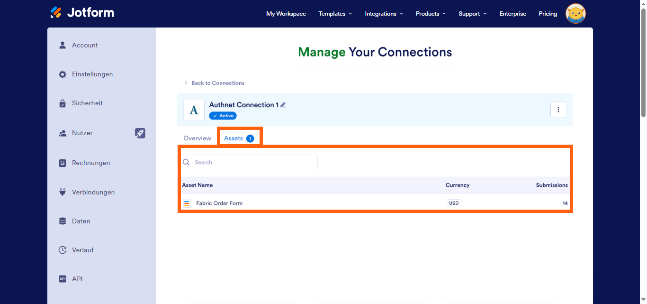Open Rechnungen in the sidebar
647x304 pixels.
[x=91, y=163]
